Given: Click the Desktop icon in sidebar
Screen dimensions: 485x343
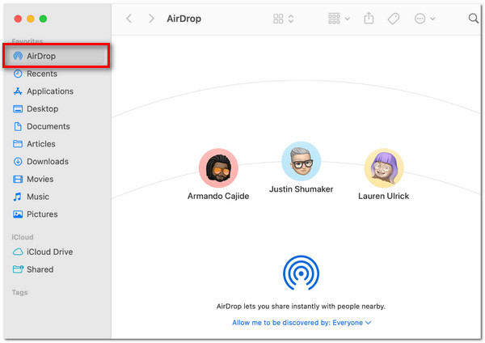Looking at the screenshot, I should pyautogui.click(x=18, y=109).
